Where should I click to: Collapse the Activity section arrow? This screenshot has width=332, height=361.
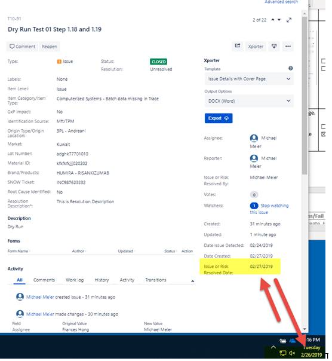tap(193, 281)
